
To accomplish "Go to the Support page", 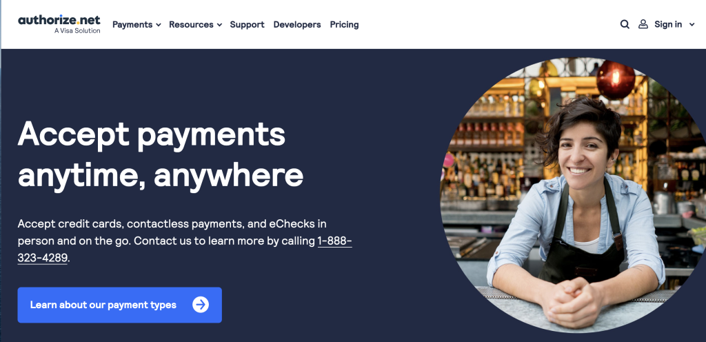I will (248, 25).
